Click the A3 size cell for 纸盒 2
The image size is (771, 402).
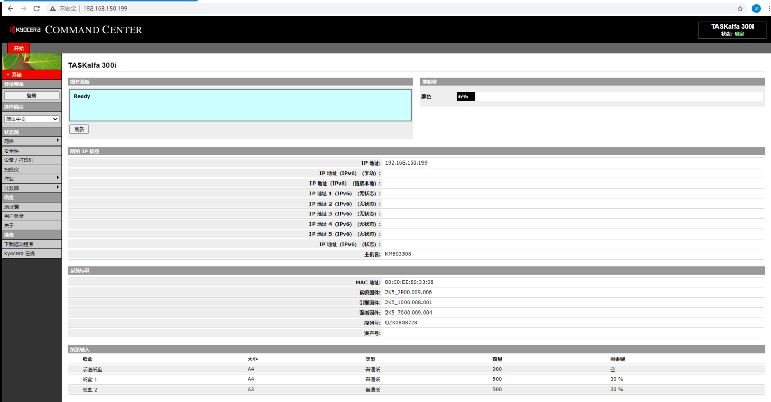coord(251,390)
